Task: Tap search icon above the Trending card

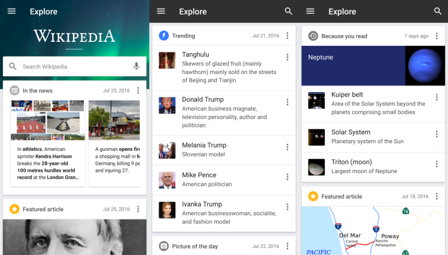Action: [288, 11]
